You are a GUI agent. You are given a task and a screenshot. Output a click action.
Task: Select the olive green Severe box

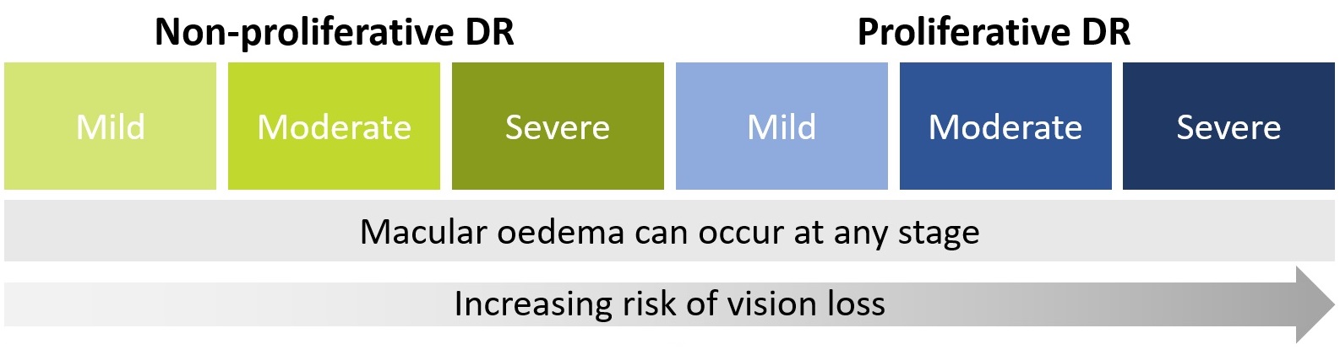click(558, 126)
